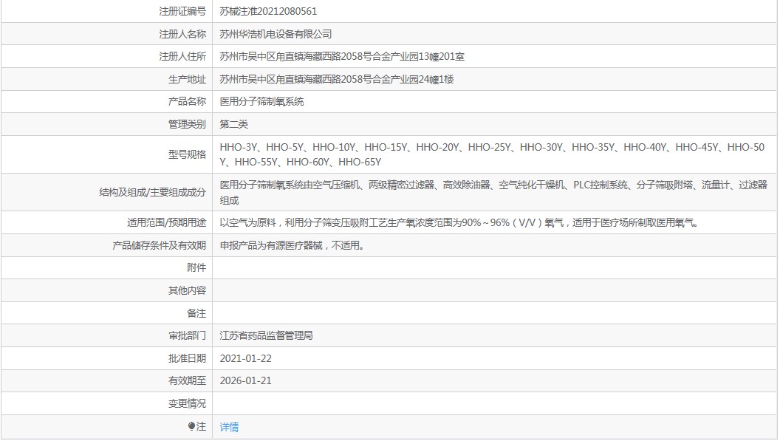This screenshot has width=780, height=441.
Task: Click the expiry date 2026-01-21
Action: coord(245,380)
